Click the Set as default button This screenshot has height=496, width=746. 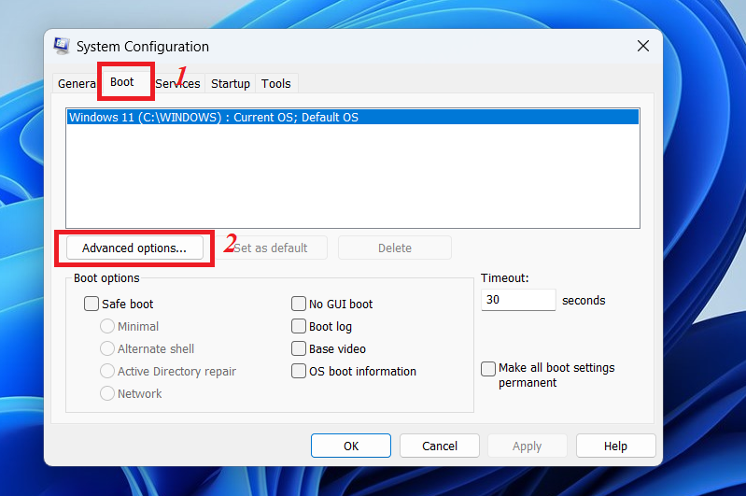pos(271,248)
